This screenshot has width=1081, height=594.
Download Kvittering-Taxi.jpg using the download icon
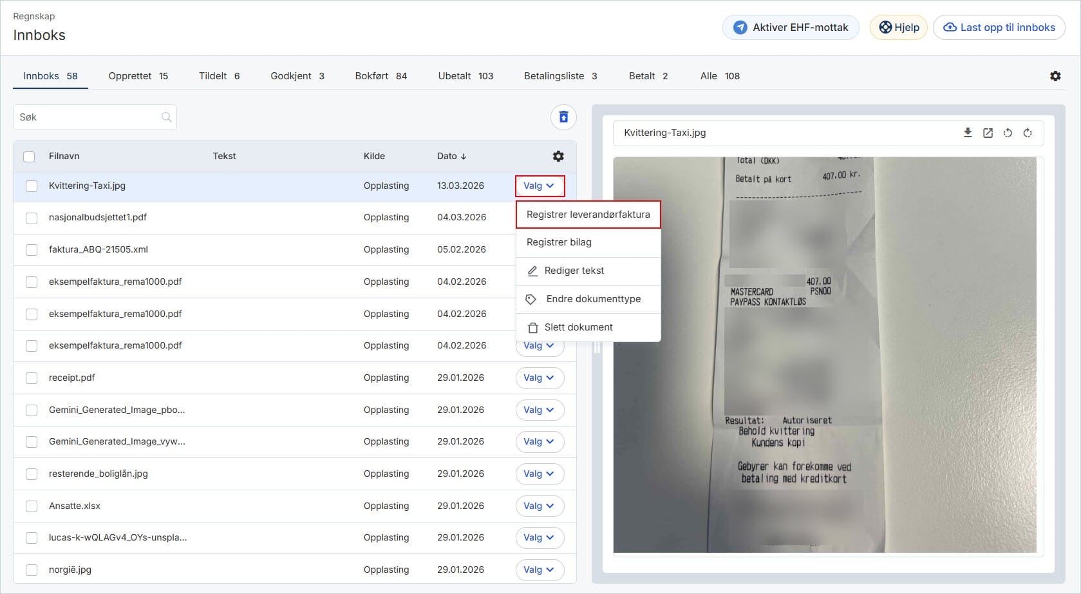click(968, 133)
